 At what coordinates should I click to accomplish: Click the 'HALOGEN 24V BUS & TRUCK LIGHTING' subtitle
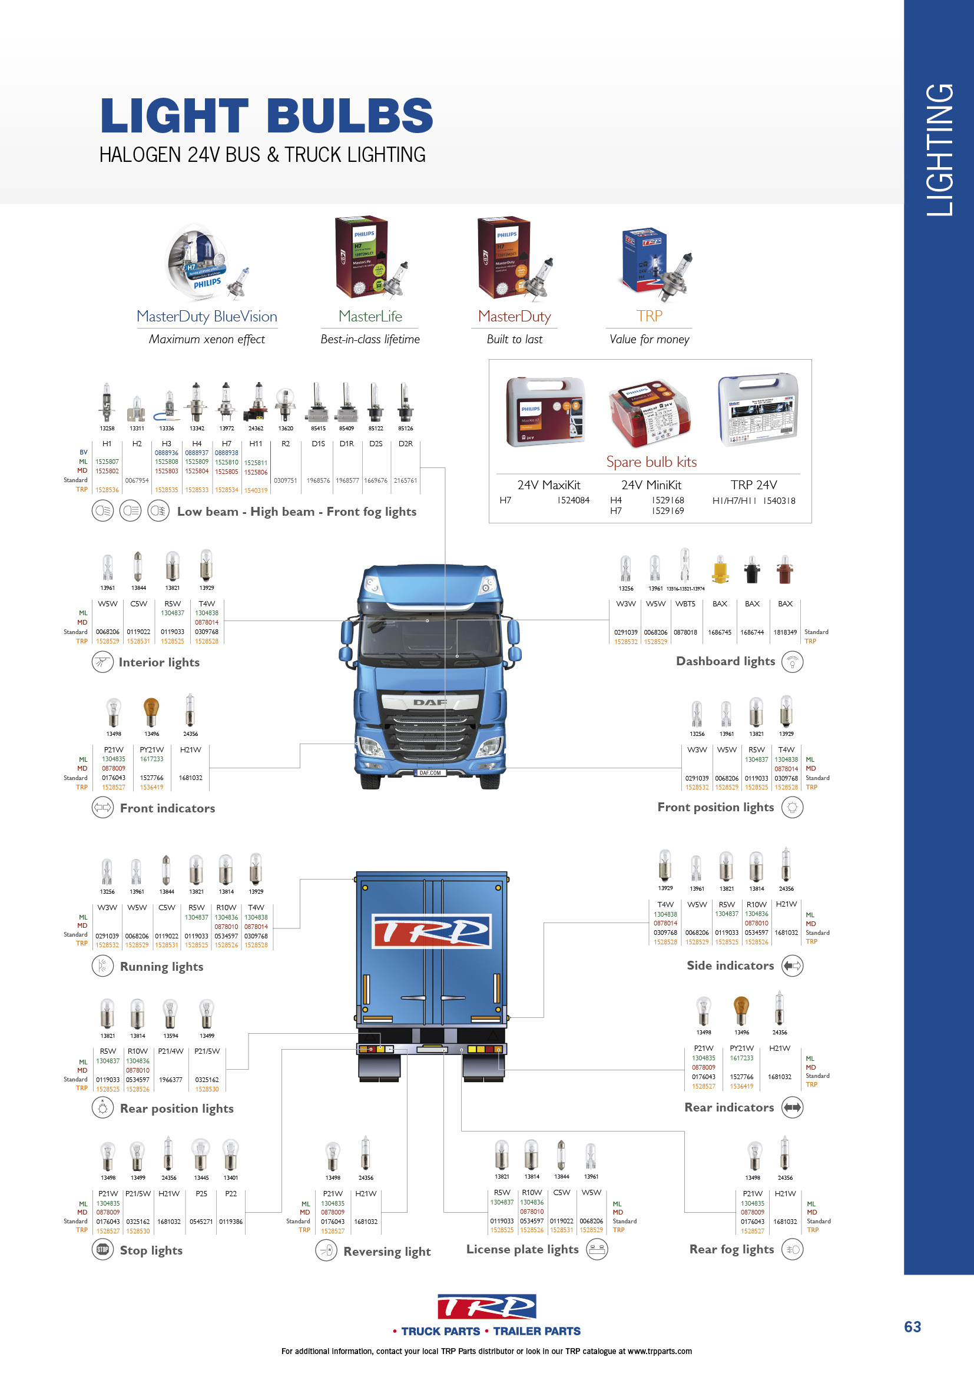262,155
